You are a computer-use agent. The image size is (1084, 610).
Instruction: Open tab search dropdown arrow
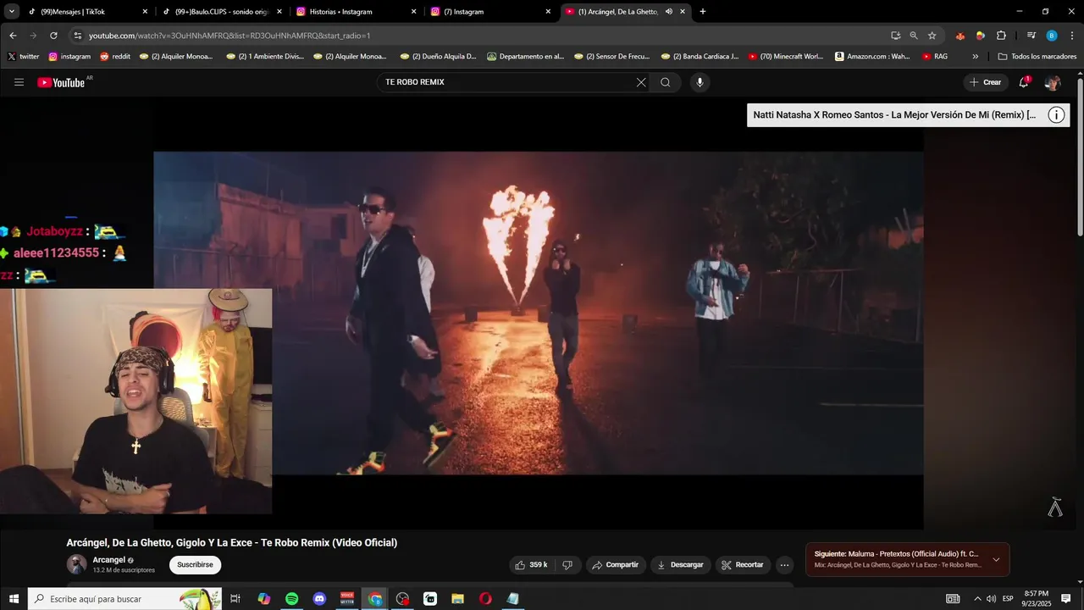click(12, 12)
